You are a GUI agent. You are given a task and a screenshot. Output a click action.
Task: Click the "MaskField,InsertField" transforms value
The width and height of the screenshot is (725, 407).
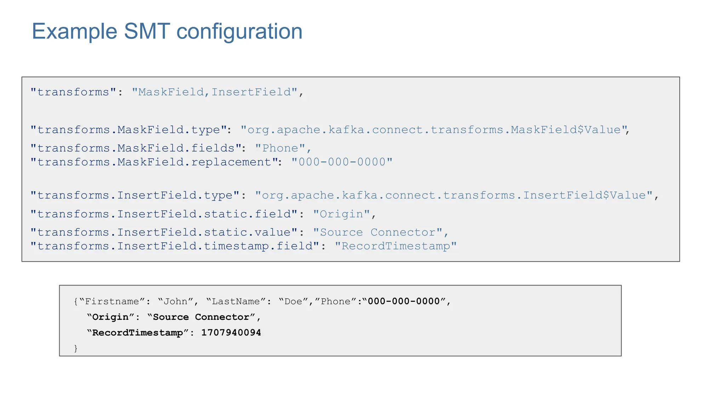coord(214,92)
